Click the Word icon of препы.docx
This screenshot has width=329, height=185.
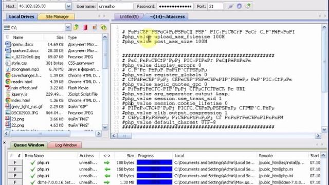coord(8,44)
